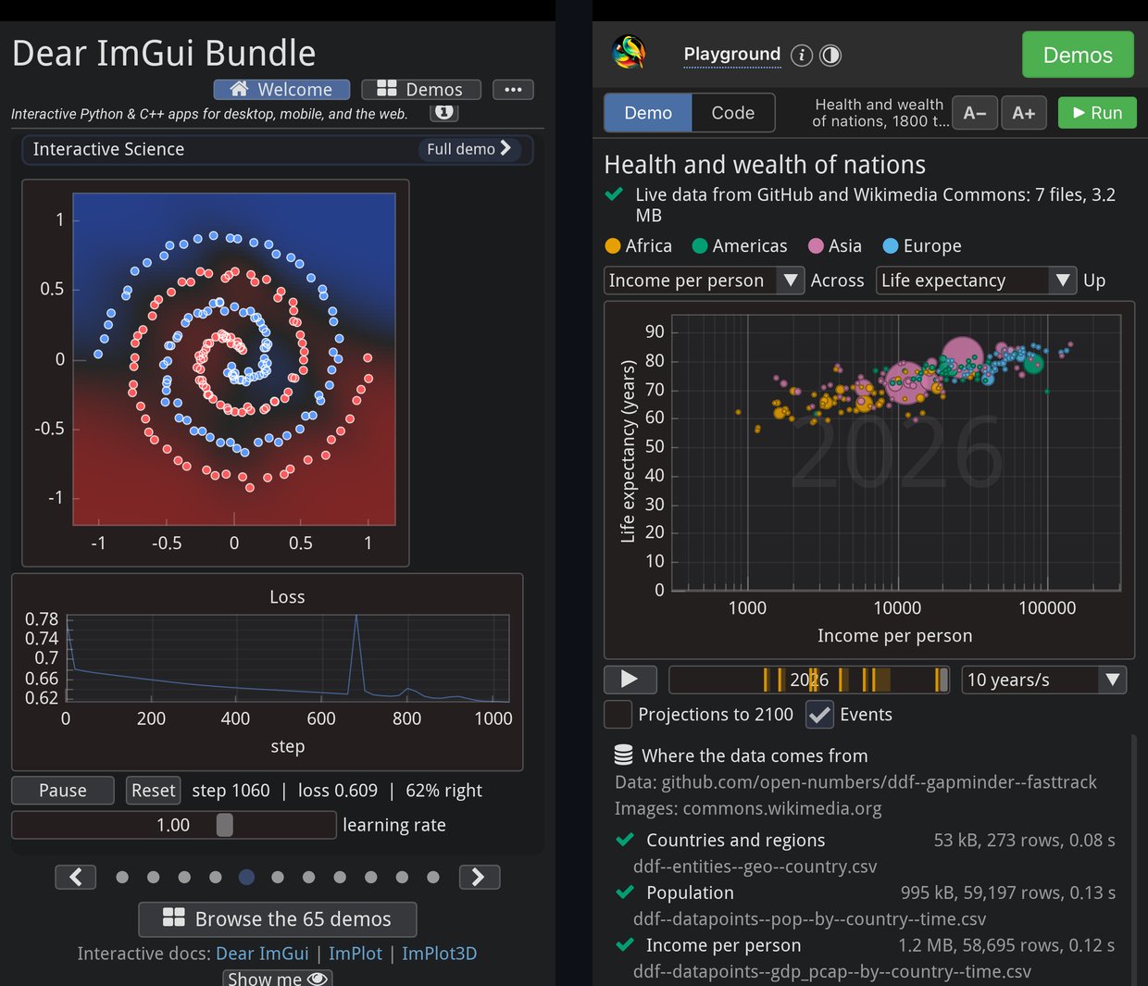Go to the next demo with right arrow
The image size is (1148, 986).
pyautogui.click(x=480, y=877)
